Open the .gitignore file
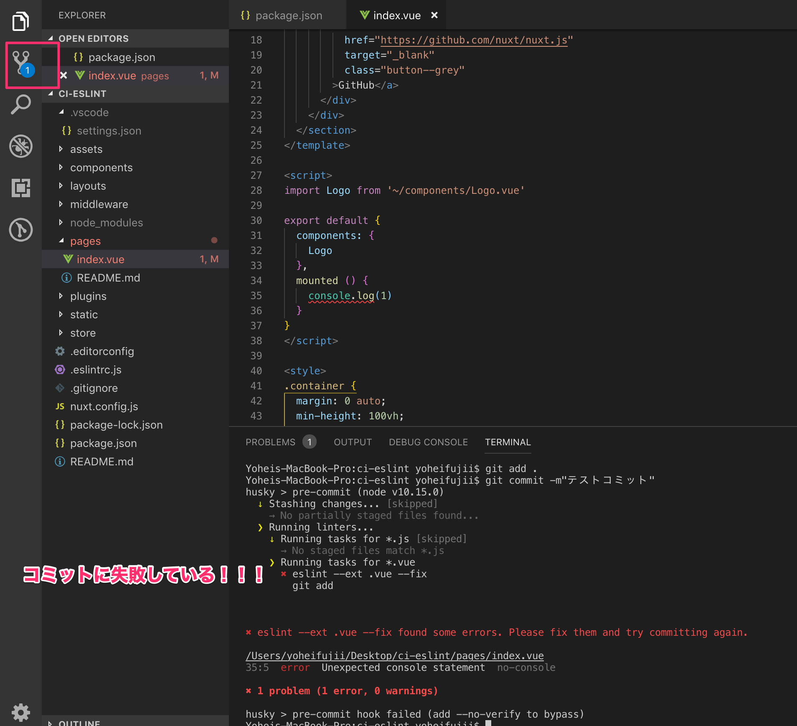The width and height of the screenshot is (797, 726). coord(135,388)
